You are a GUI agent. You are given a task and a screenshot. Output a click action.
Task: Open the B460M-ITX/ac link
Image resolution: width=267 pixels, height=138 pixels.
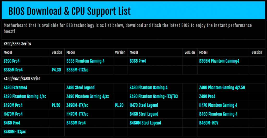click(15, 132)
